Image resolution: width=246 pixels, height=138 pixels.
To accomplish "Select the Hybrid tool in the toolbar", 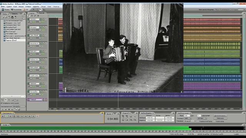I will pyautogui.click(x=33, y=10).
